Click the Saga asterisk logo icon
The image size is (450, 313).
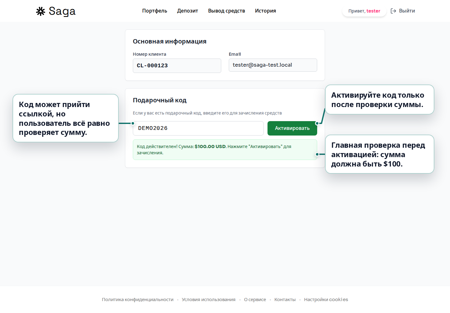[41, 11]
